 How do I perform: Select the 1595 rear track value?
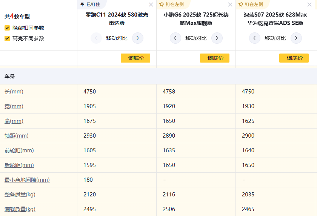click(89, 165)
